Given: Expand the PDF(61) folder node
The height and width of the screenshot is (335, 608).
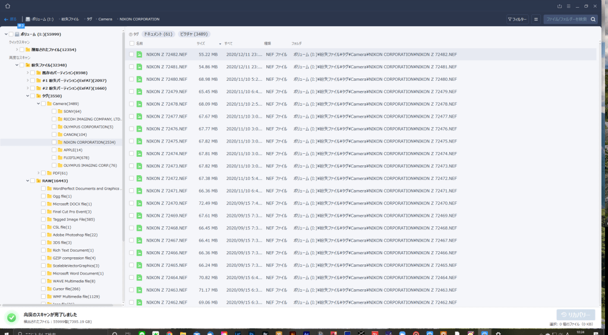Looking at the screenshot, I should [x=38, y=173].
